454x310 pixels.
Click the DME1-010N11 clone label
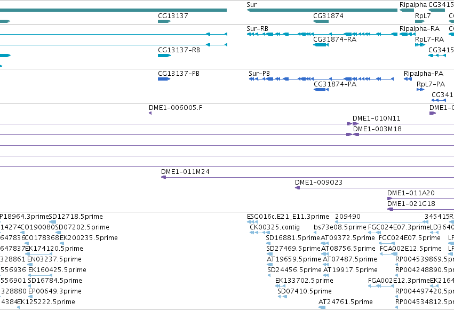pyautogui.click(x=377, y=118)
